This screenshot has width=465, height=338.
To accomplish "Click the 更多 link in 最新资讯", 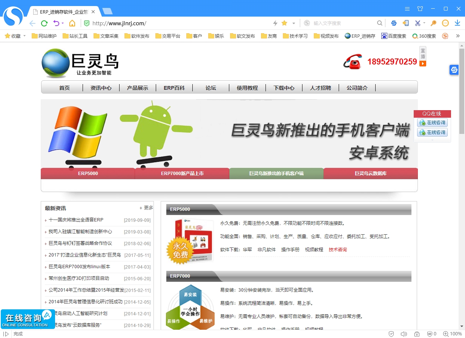I will (x=146, y=208).
